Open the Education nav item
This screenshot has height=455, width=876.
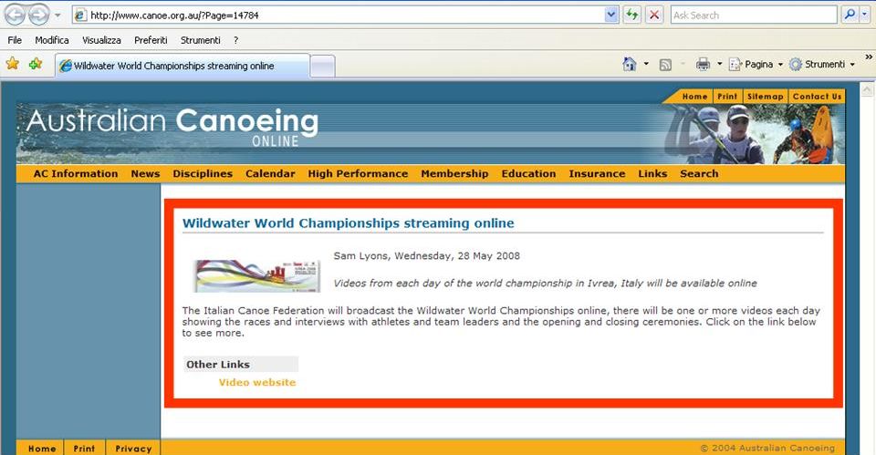click(528, 173)
